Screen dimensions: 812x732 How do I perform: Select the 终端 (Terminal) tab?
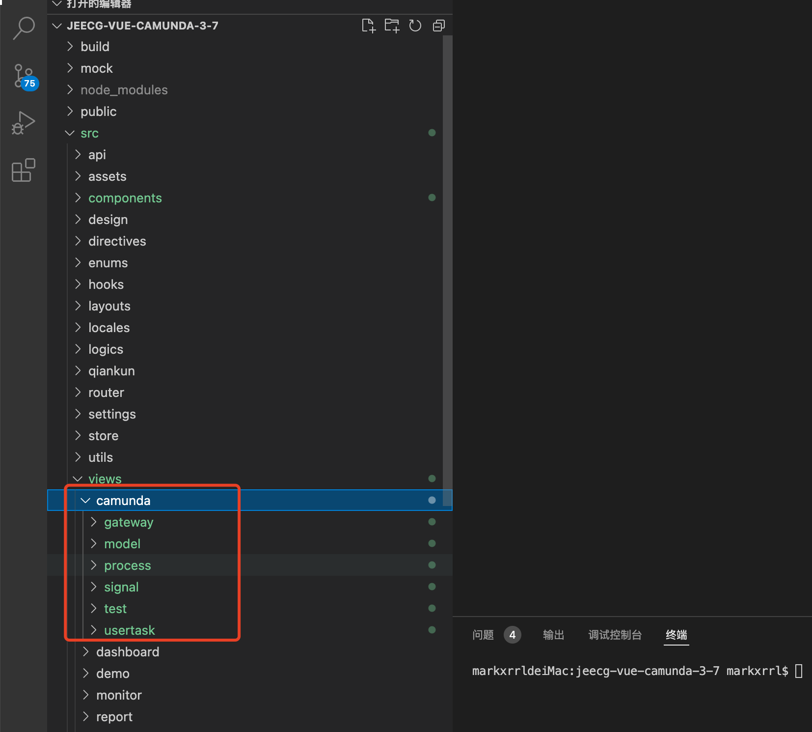point(677,635)
